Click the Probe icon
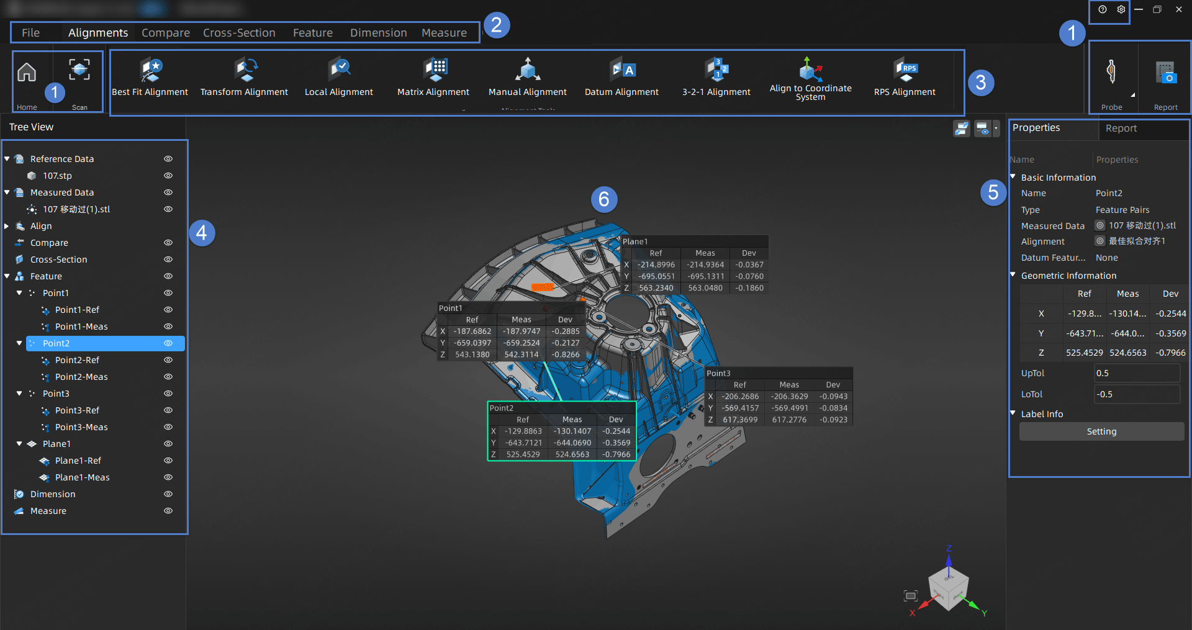 click(x=1111, y=73)
